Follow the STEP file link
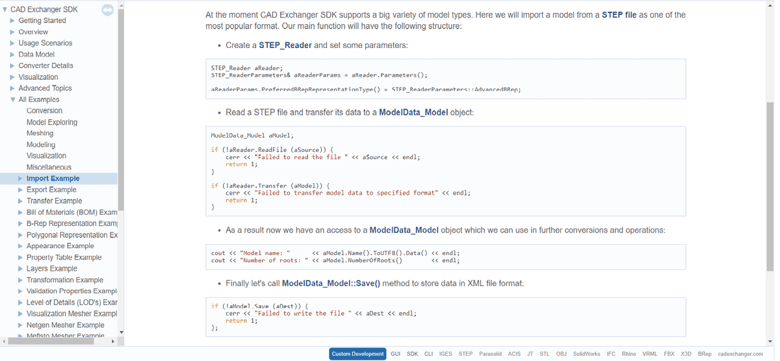The image size is (780, 361). pos(619,15)
